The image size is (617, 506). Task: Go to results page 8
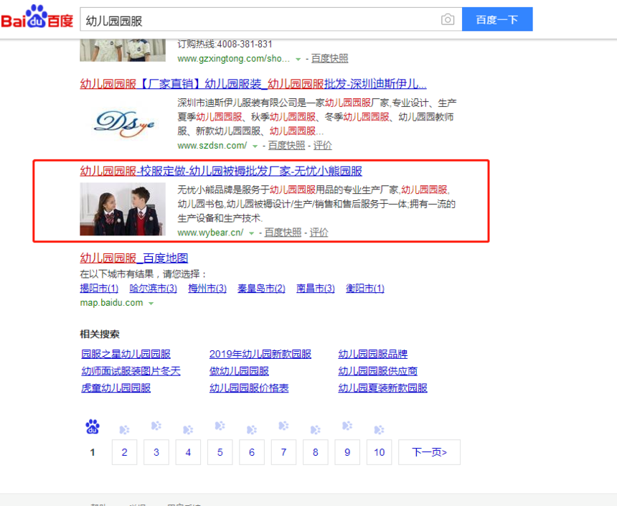(x=316, y=452)
